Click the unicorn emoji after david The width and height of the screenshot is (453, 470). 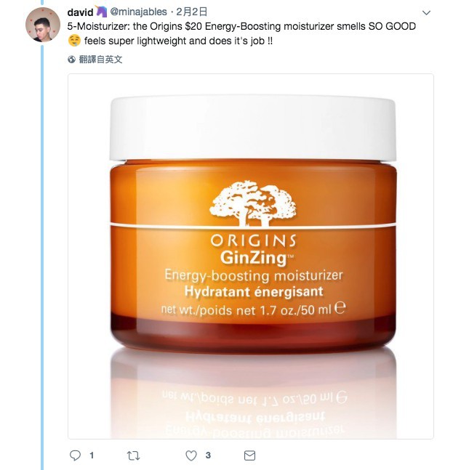tap(101, 12)
